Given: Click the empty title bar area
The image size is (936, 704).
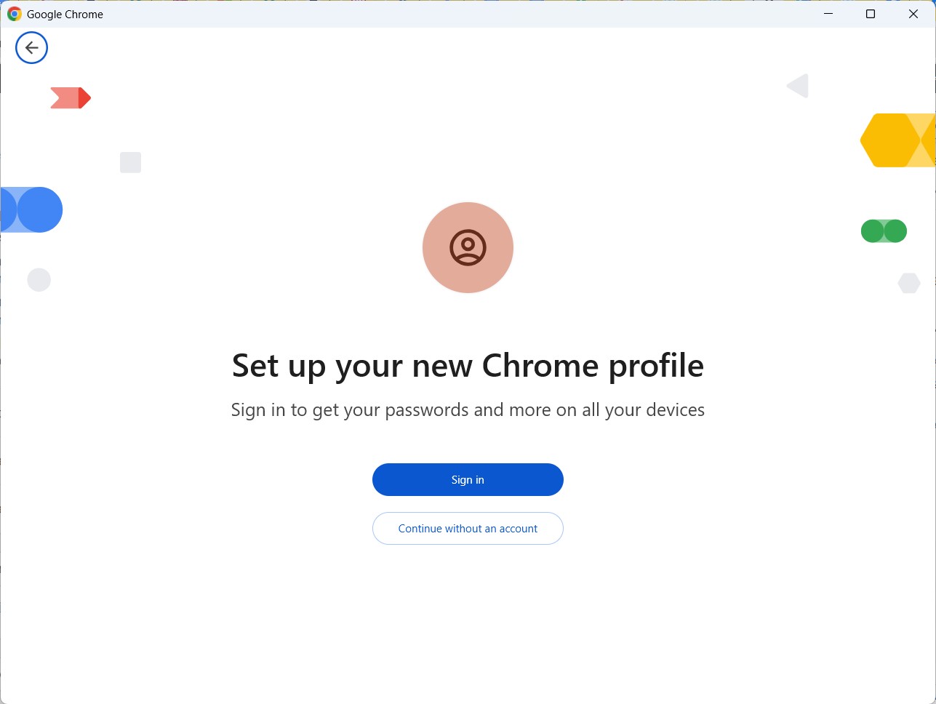Looking at the screenshot, I should (451, 14).
